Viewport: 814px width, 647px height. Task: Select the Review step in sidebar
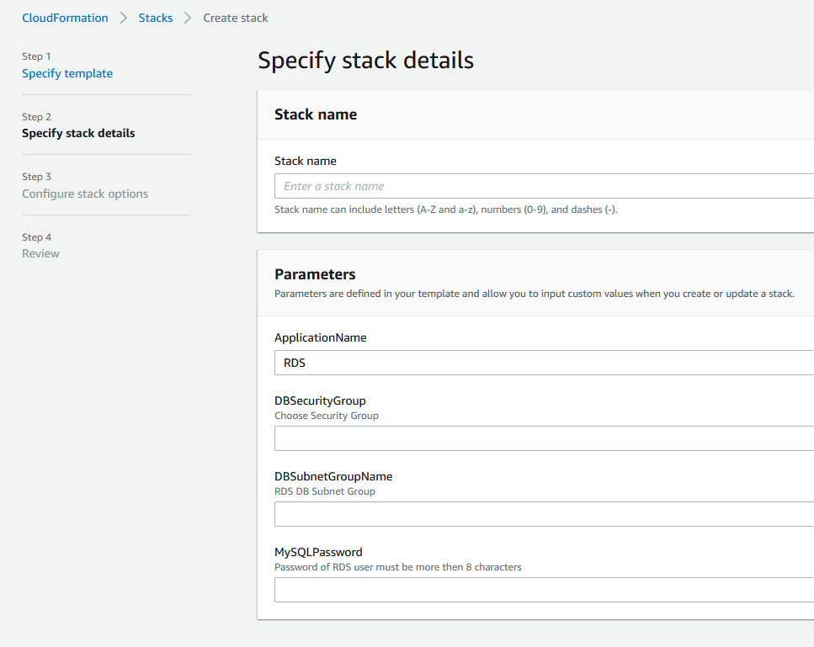pos(40,254)
